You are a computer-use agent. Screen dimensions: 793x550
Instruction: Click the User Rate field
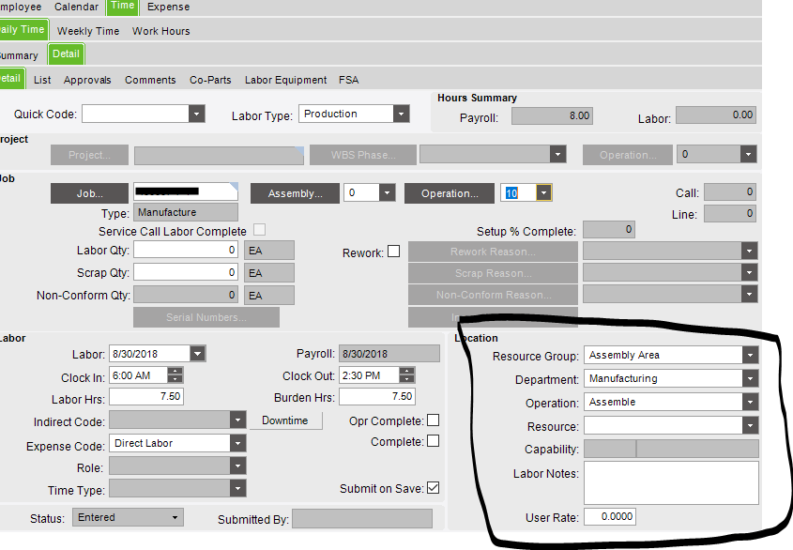pyautogui.click(x=609, y=516)
